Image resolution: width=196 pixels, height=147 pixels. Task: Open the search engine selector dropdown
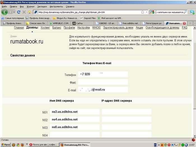pos(153,12)
